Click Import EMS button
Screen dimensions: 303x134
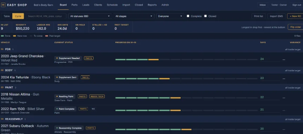(x=276, y=16)
